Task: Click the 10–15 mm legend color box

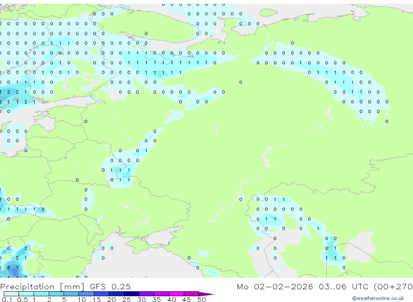Action: [x=86, y=294]
